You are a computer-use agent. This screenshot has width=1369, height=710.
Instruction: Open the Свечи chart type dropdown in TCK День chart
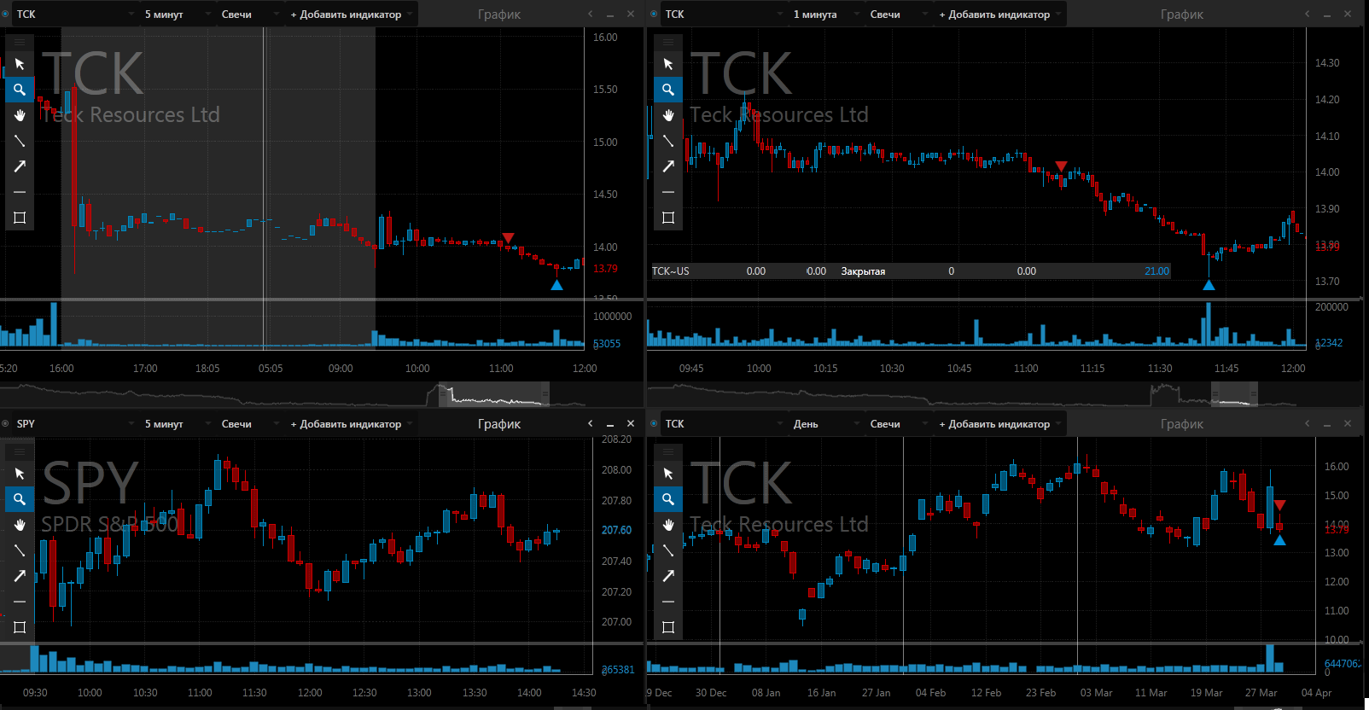pyautogui.click(x=899, y=424)
